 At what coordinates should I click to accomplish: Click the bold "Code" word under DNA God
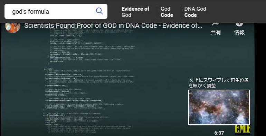click(190, 15)
